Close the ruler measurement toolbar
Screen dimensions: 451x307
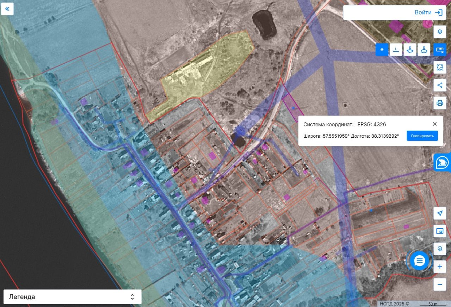click(x=440, y=50)
